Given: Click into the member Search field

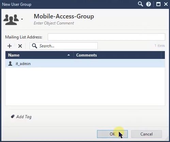Looking at the screenshot, I should pyautogui.click(x=64, y=46).
